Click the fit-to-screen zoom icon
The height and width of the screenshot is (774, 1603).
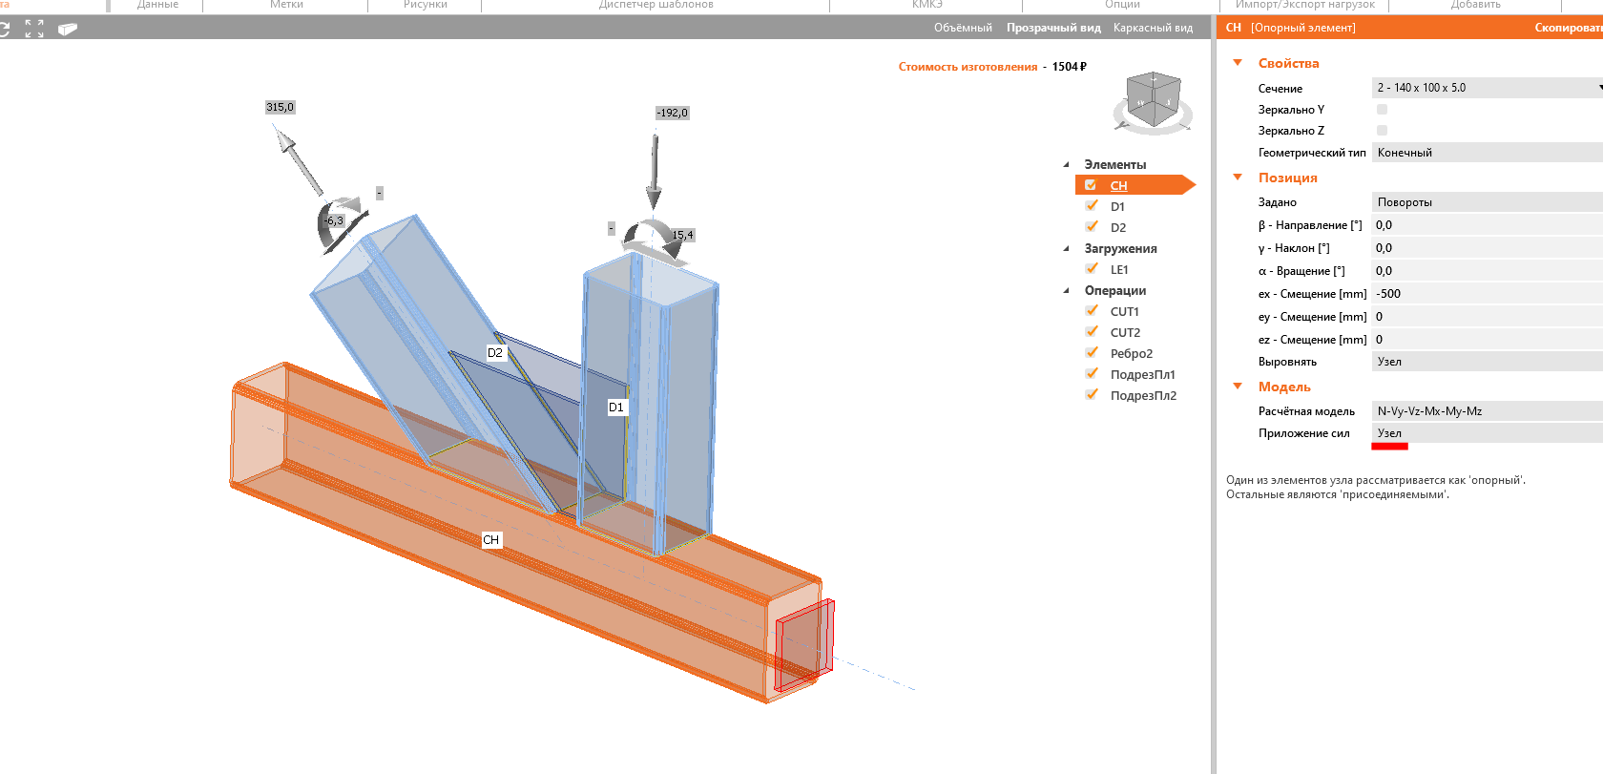[x=34, y=29]
